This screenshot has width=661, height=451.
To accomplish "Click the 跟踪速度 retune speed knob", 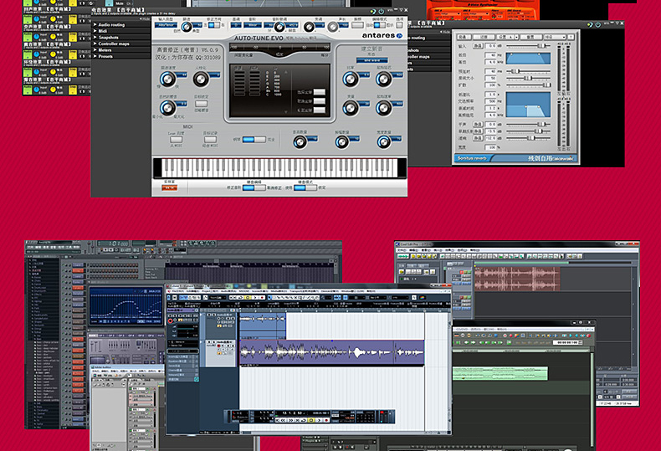I will (167, 79).
